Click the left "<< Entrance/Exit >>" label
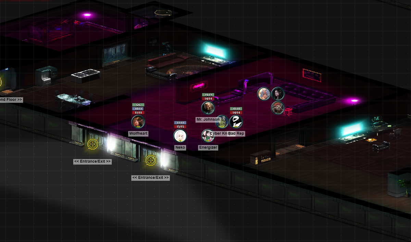411x242 pixels. click(x=92, y=161)
